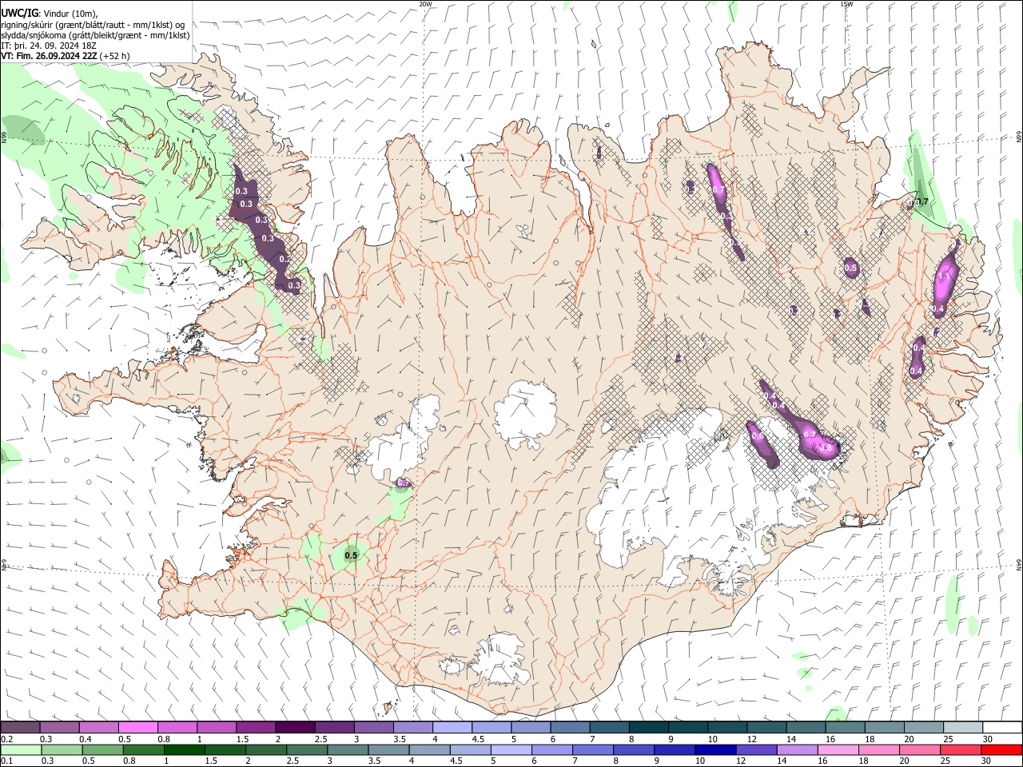Pick the magenta swatch between 1 and 1.5 in the purple scale

point(217,727)
